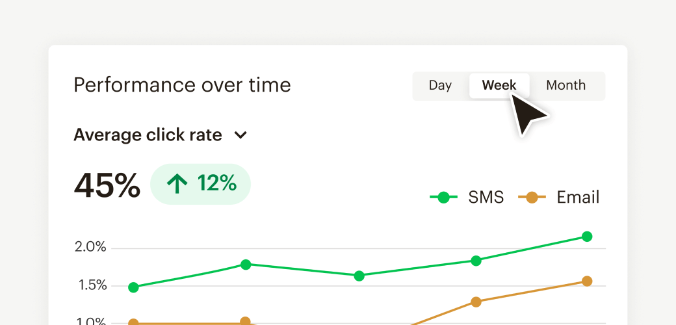
Task: Click the green SMS legend marker
Action: pos(443,198)
